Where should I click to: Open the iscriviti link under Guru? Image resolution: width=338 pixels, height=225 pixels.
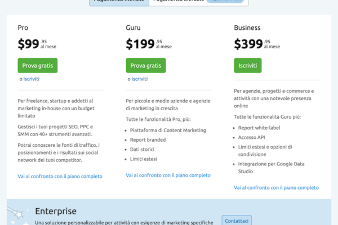pos(139,79)
